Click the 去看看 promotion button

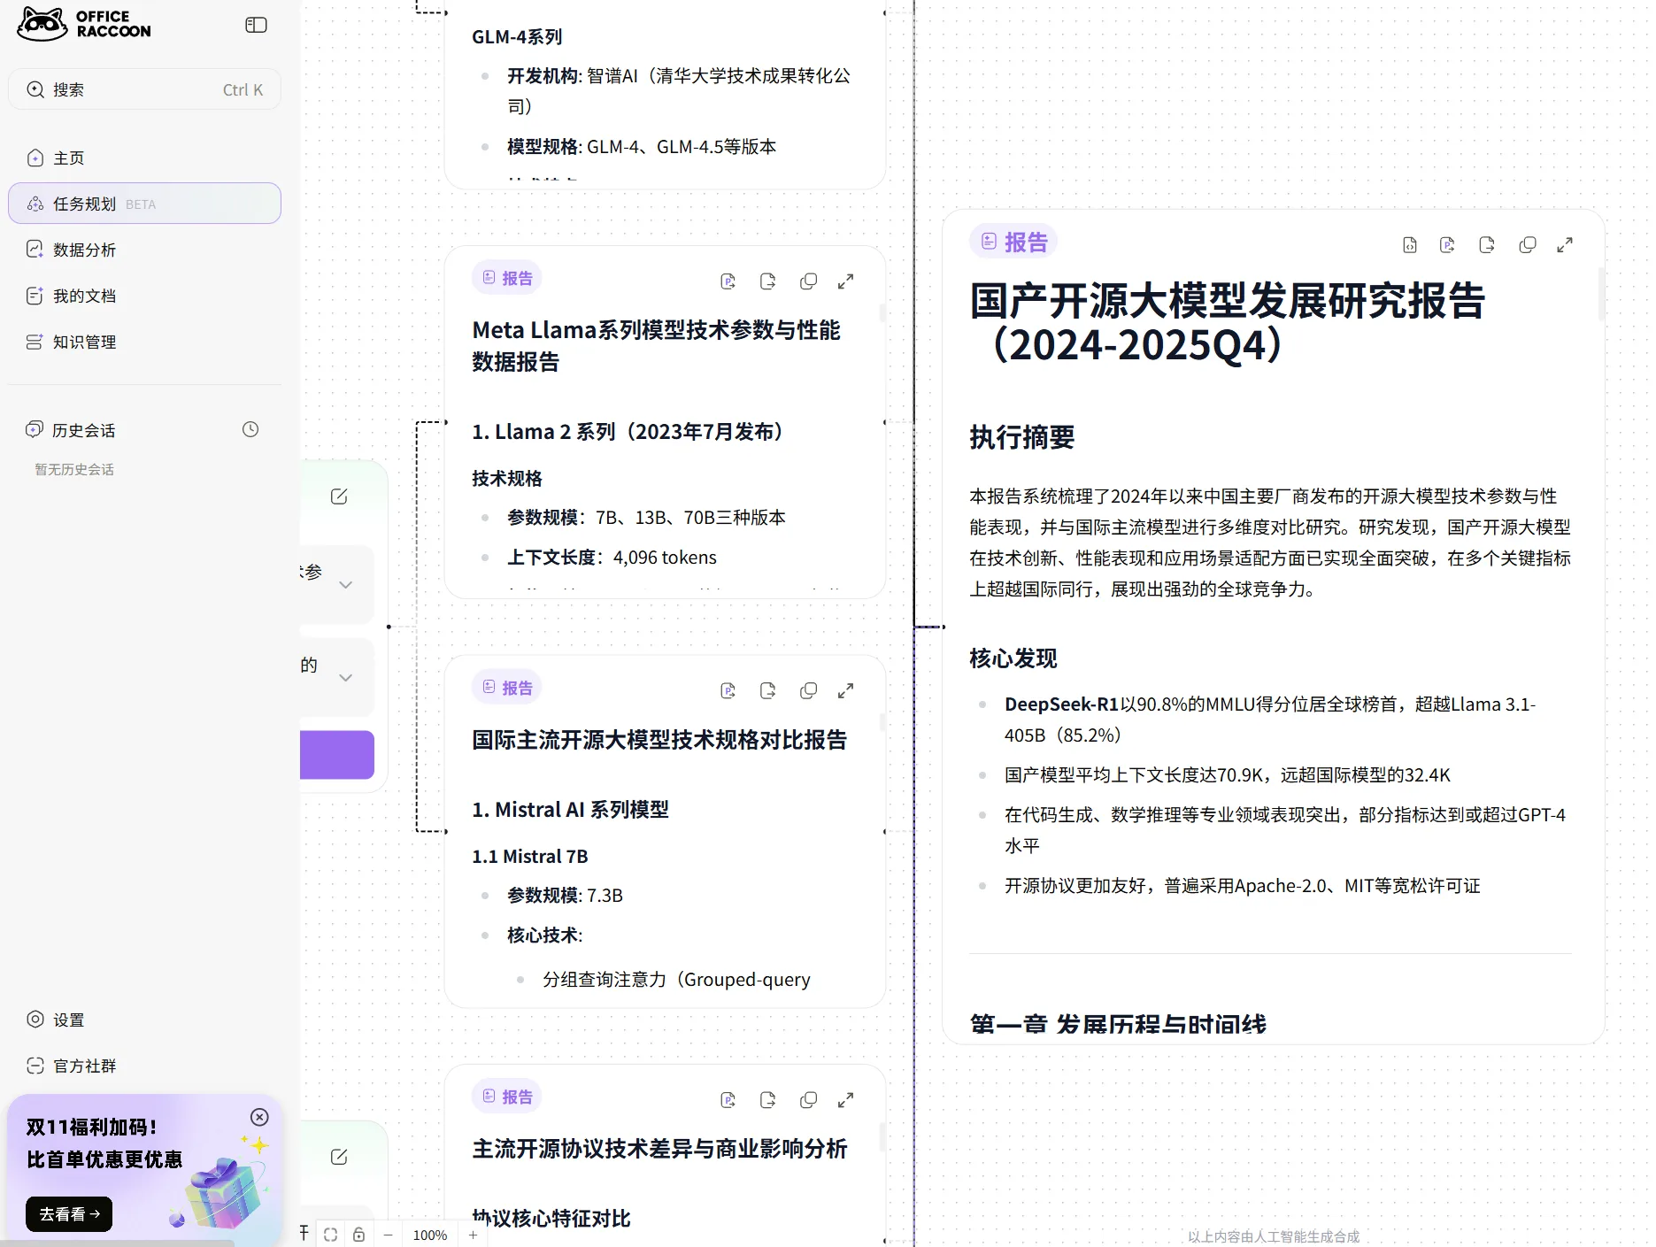(69, 1214)
